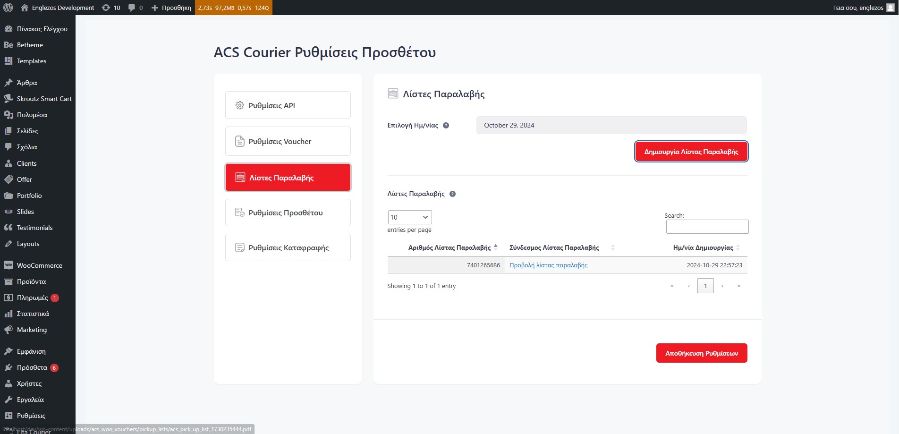
Task: Open the Ρυθμίσεις Προσθέτου tab
Action: tap(288, 213)
